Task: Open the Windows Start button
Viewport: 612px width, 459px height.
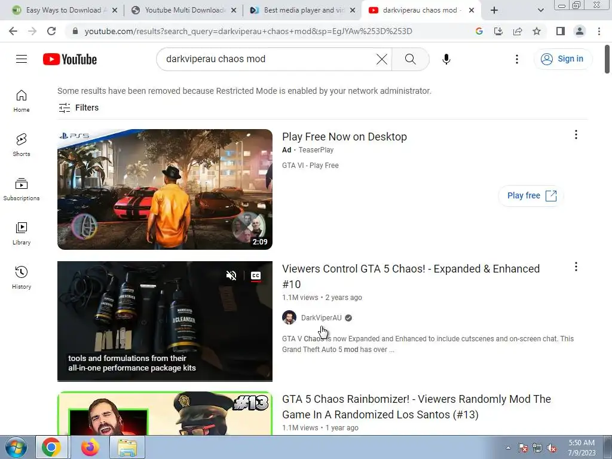Action: (x=16, y=447)
